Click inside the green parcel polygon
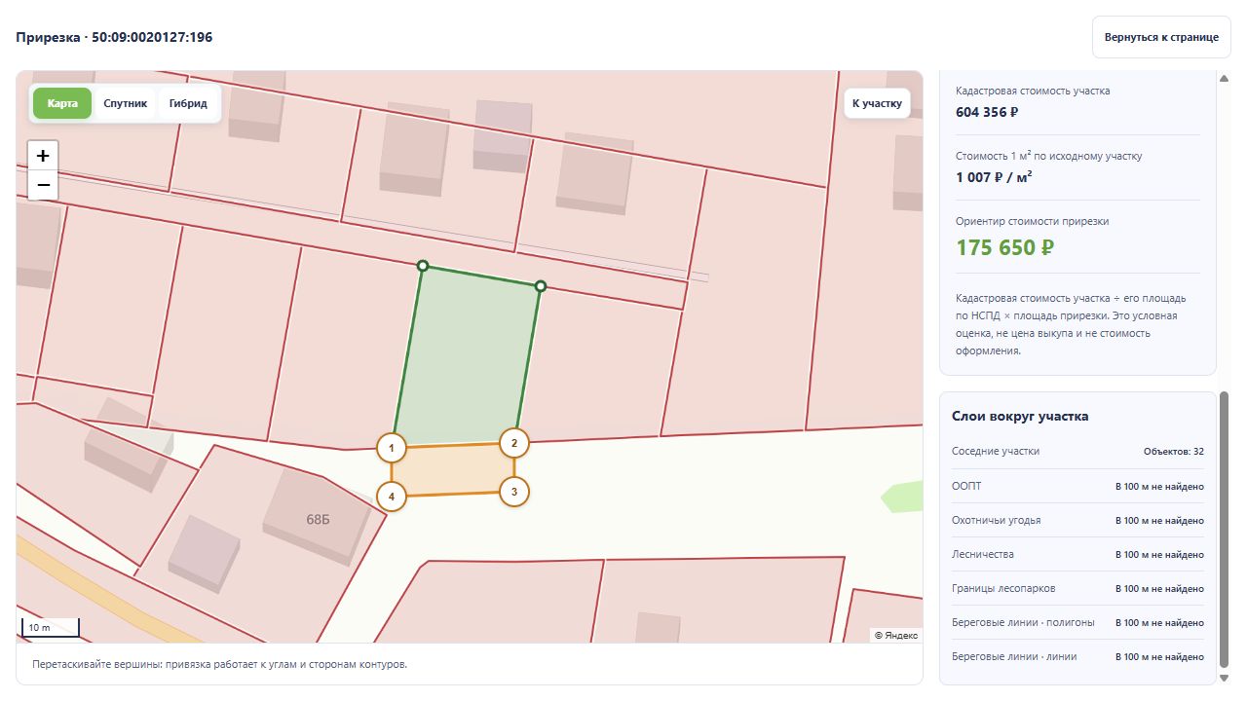Viewport: 1247px width, 701px height. 468,358
